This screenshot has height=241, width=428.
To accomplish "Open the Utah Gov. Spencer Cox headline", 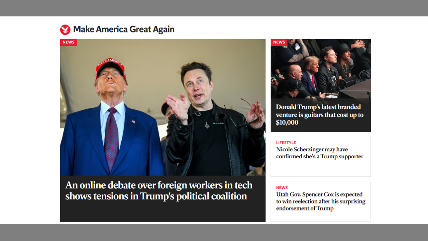I will tap(321, 201).
